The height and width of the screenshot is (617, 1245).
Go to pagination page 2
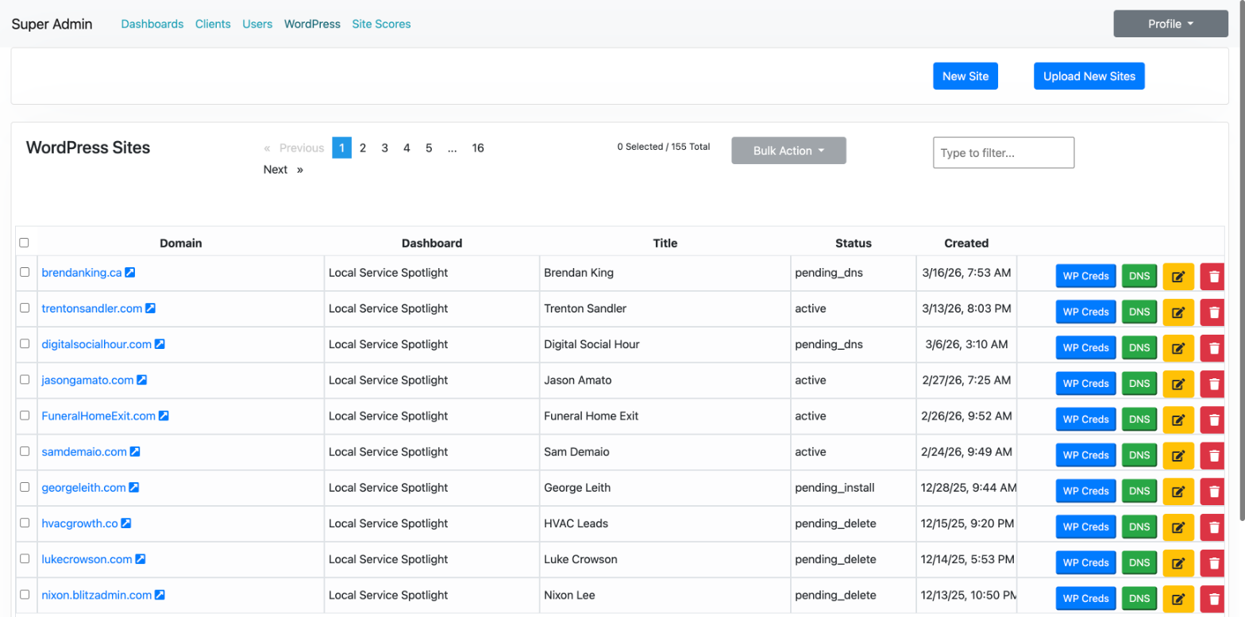click(363, 148)
